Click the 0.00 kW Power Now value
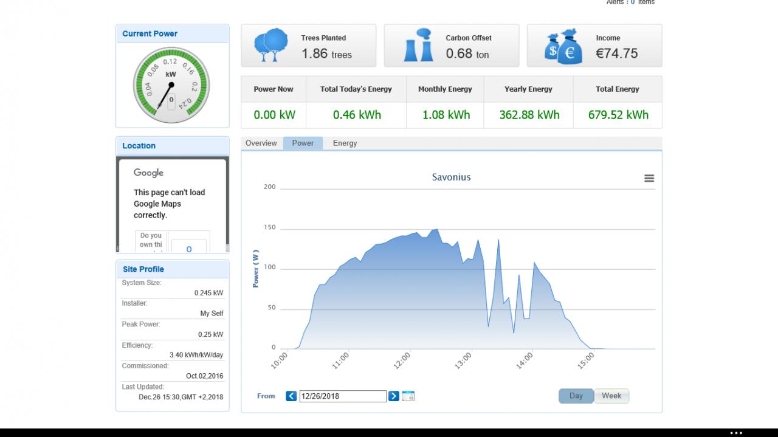The height and width of the screenshot is (437, 778). pyautogui.click(x=274, y=115)
